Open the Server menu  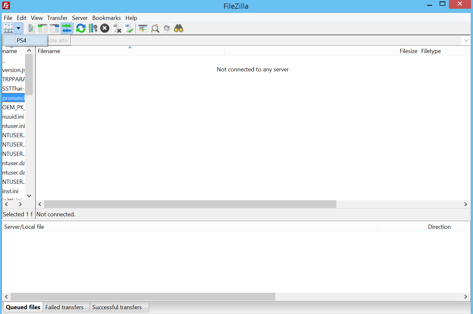pos(80,18)
